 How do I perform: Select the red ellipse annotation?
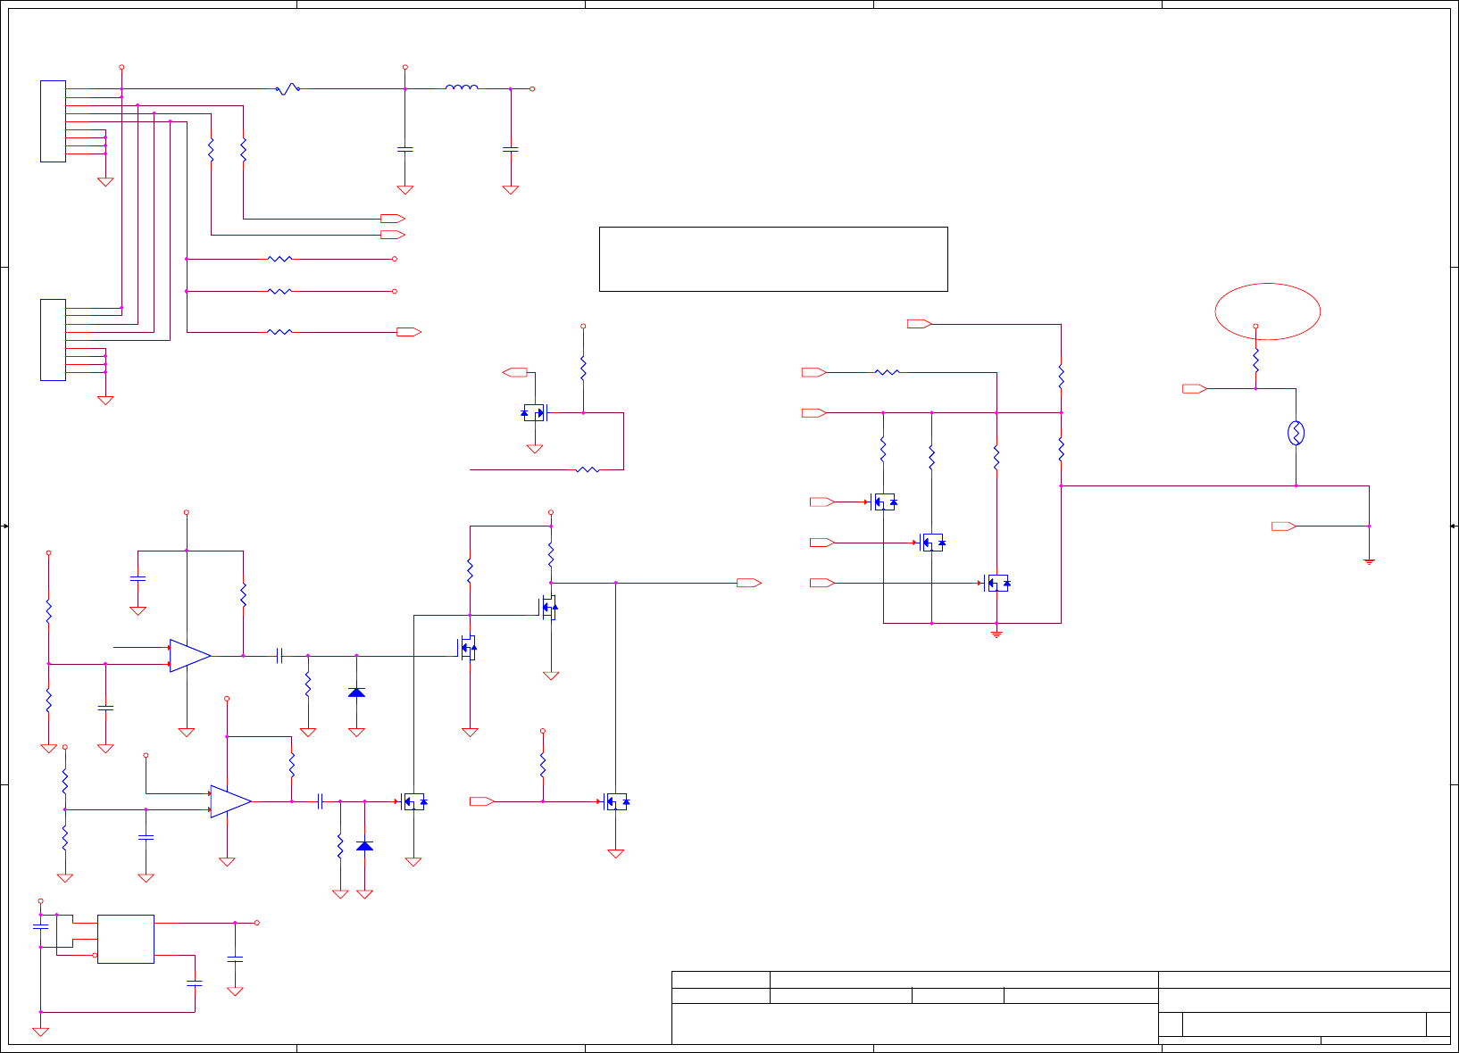(1268, 311)
